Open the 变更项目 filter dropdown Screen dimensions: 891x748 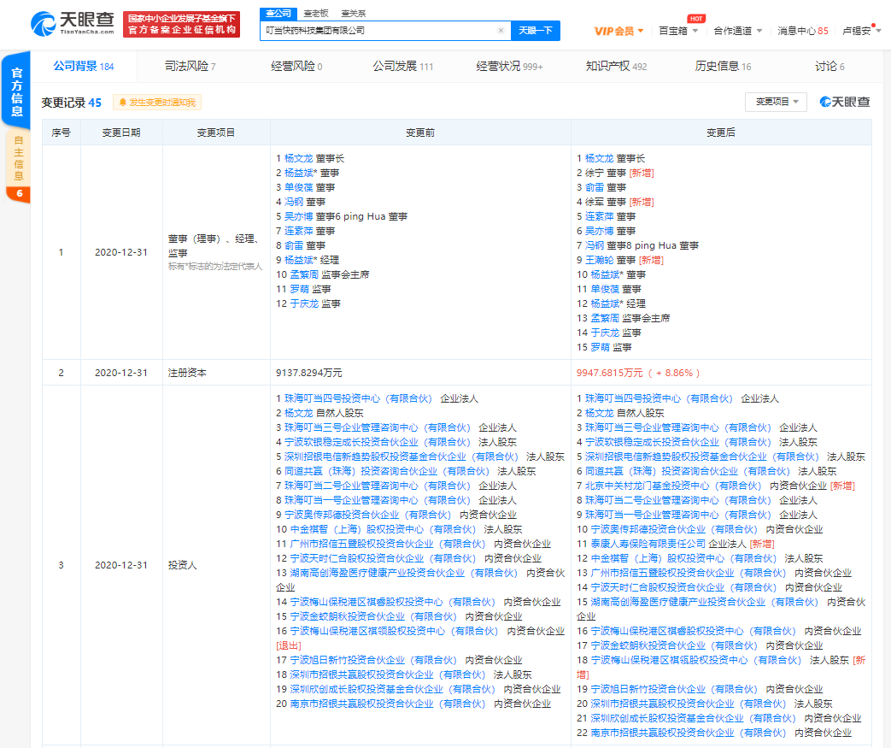777,102
